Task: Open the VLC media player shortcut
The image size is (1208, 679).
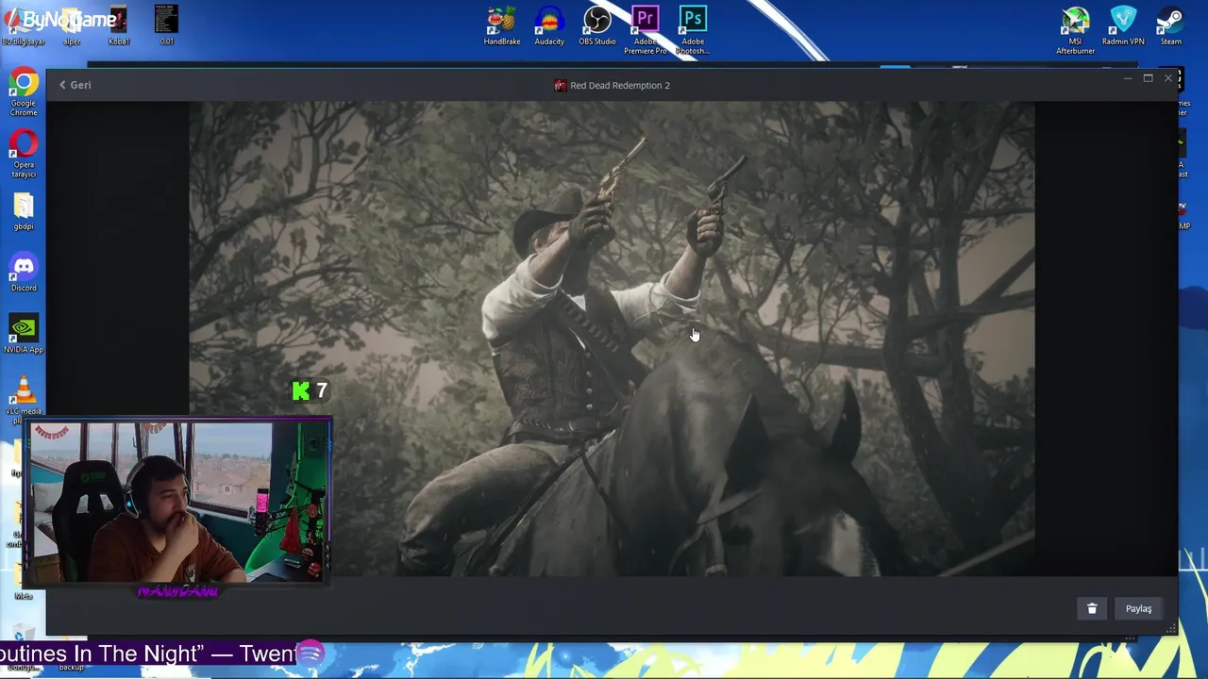Action: point(24,398)
